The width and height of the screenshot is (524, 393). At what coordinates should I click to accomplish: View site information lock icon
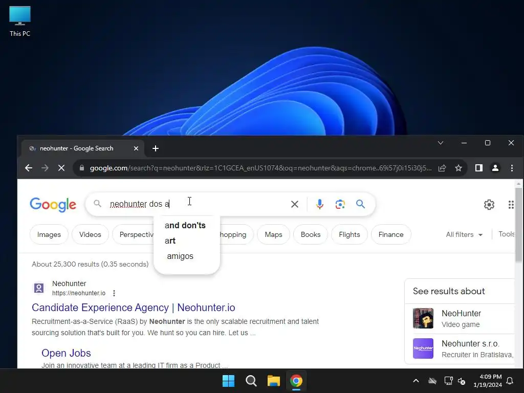click(82, 168)
